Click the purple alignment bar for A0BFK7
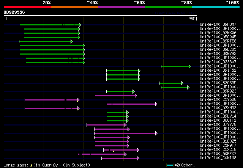Viewport: 243px width, 168px height. tap(101, 154)
